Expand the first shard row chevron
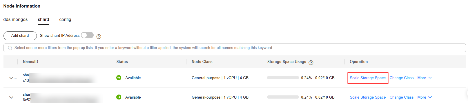This screenshot has width=468, height=107. click(12, 78)
